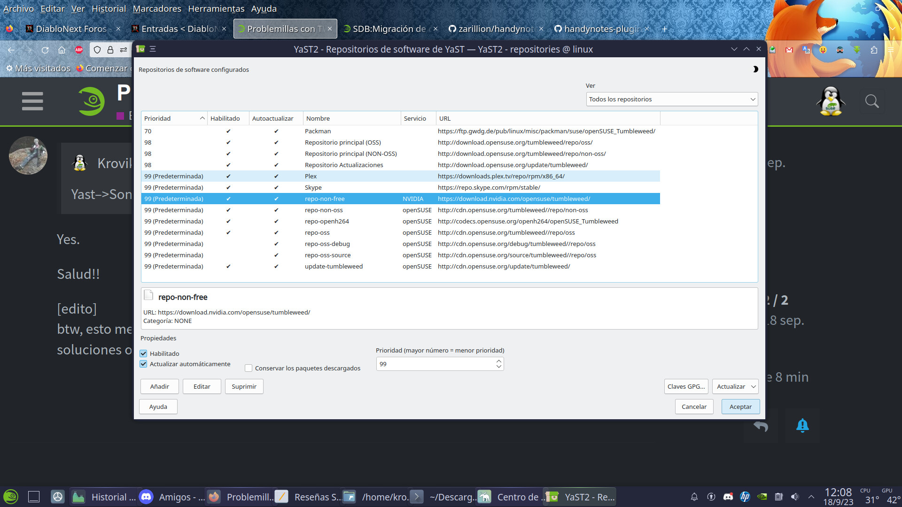The image size is (902, 507).
Task: Increase priority with spinner up arrow
Action: coord(498,361)
